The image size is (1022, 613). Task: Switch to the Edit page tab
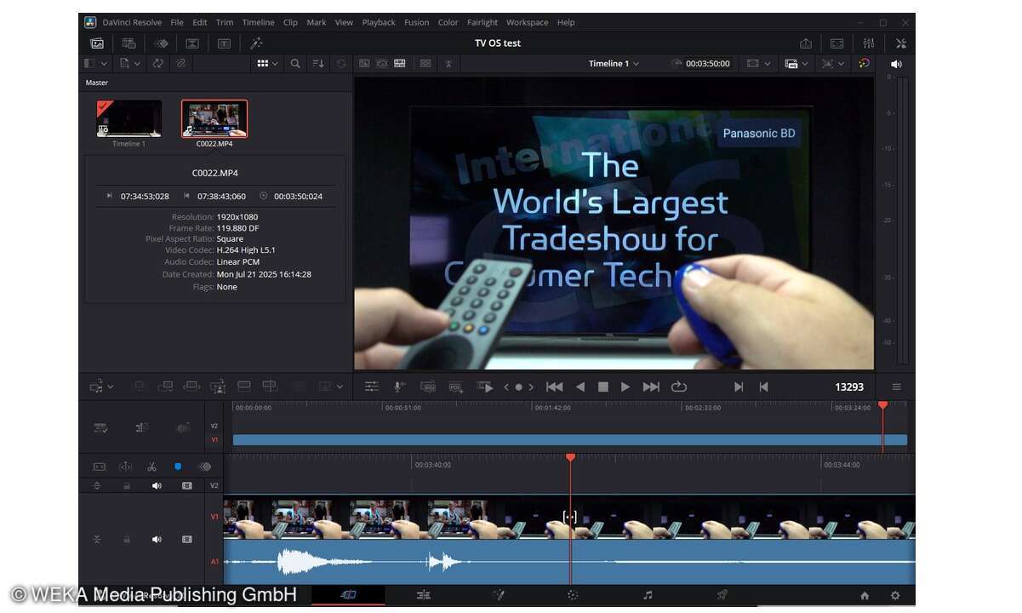tap(423, 595)
